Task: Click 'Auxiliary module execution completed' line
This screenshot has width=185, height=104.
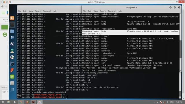Action: click(41, 92)
